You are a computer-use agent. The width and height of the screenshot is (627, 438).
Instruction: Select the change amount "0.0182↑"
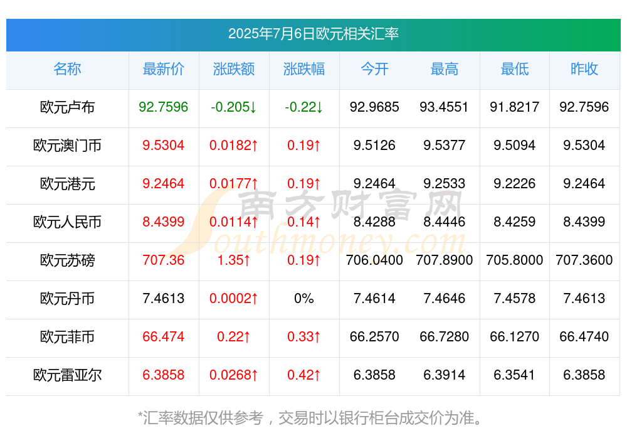click(x=234, y=146)
